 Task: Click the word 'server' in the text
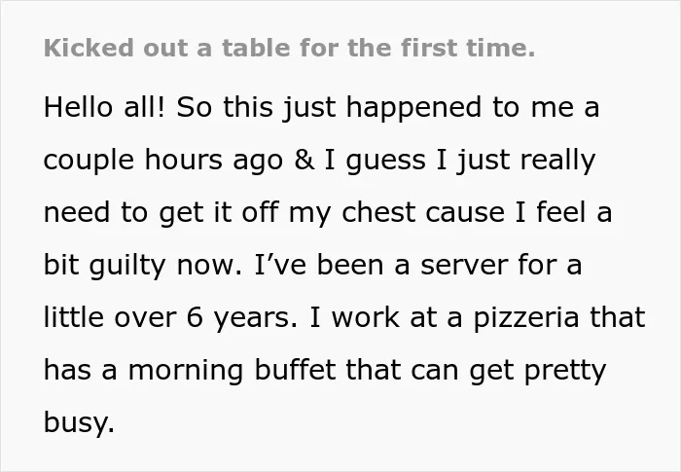click(464, 267)
